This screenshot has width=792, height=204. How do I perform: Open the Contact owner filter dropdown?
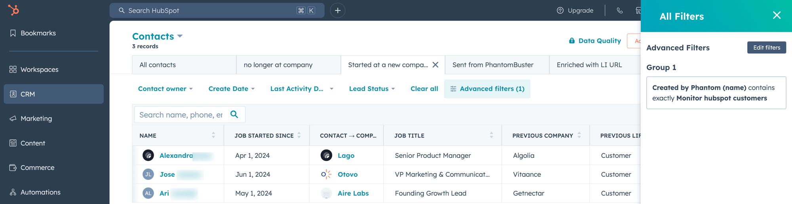coord(165,89)
